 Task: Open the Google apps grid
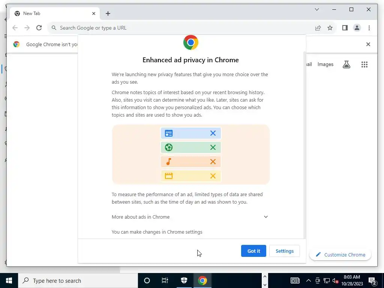tap(364, 64)
